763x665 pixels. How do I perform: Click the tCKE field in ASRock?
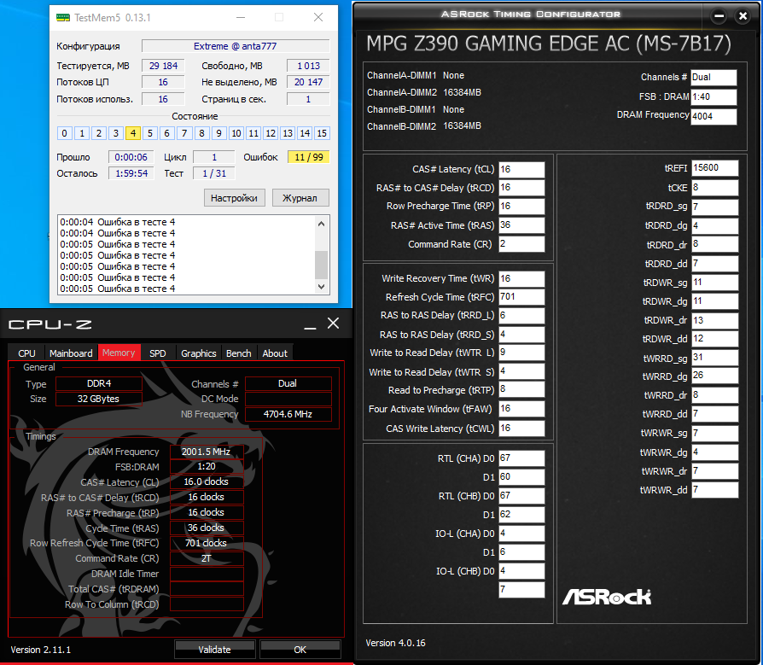click(715, 188)
